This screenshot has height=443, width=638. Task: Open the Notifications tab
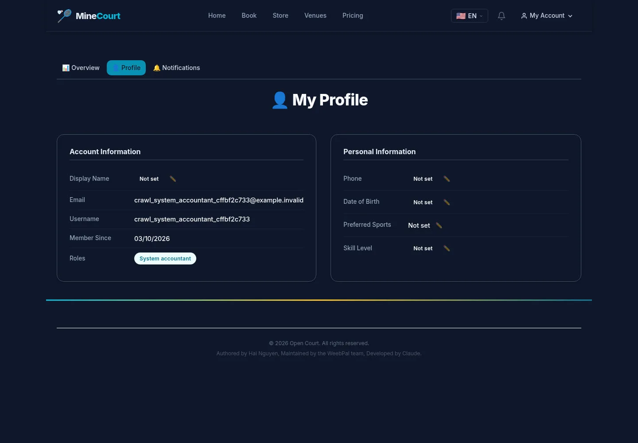click(x=176, y=68)
